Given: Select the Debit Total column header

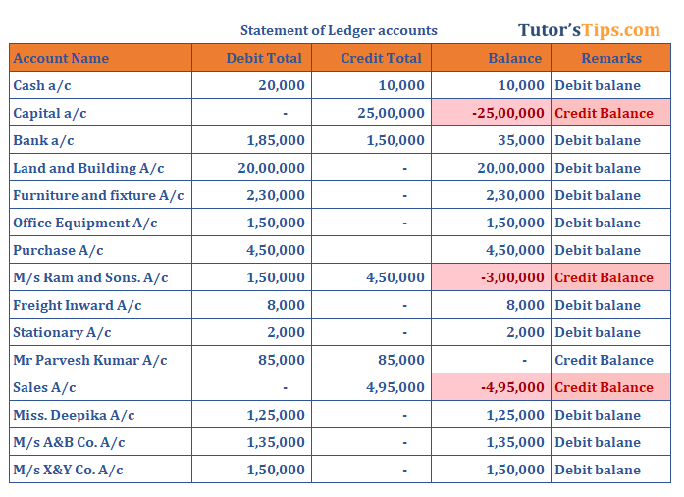Looking at the screenshot, I should [251, 58].
